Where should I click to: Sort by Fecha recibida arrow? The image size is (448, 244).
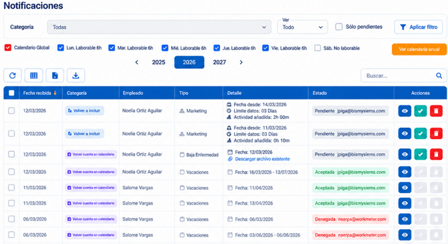click(x=55, y=93)
